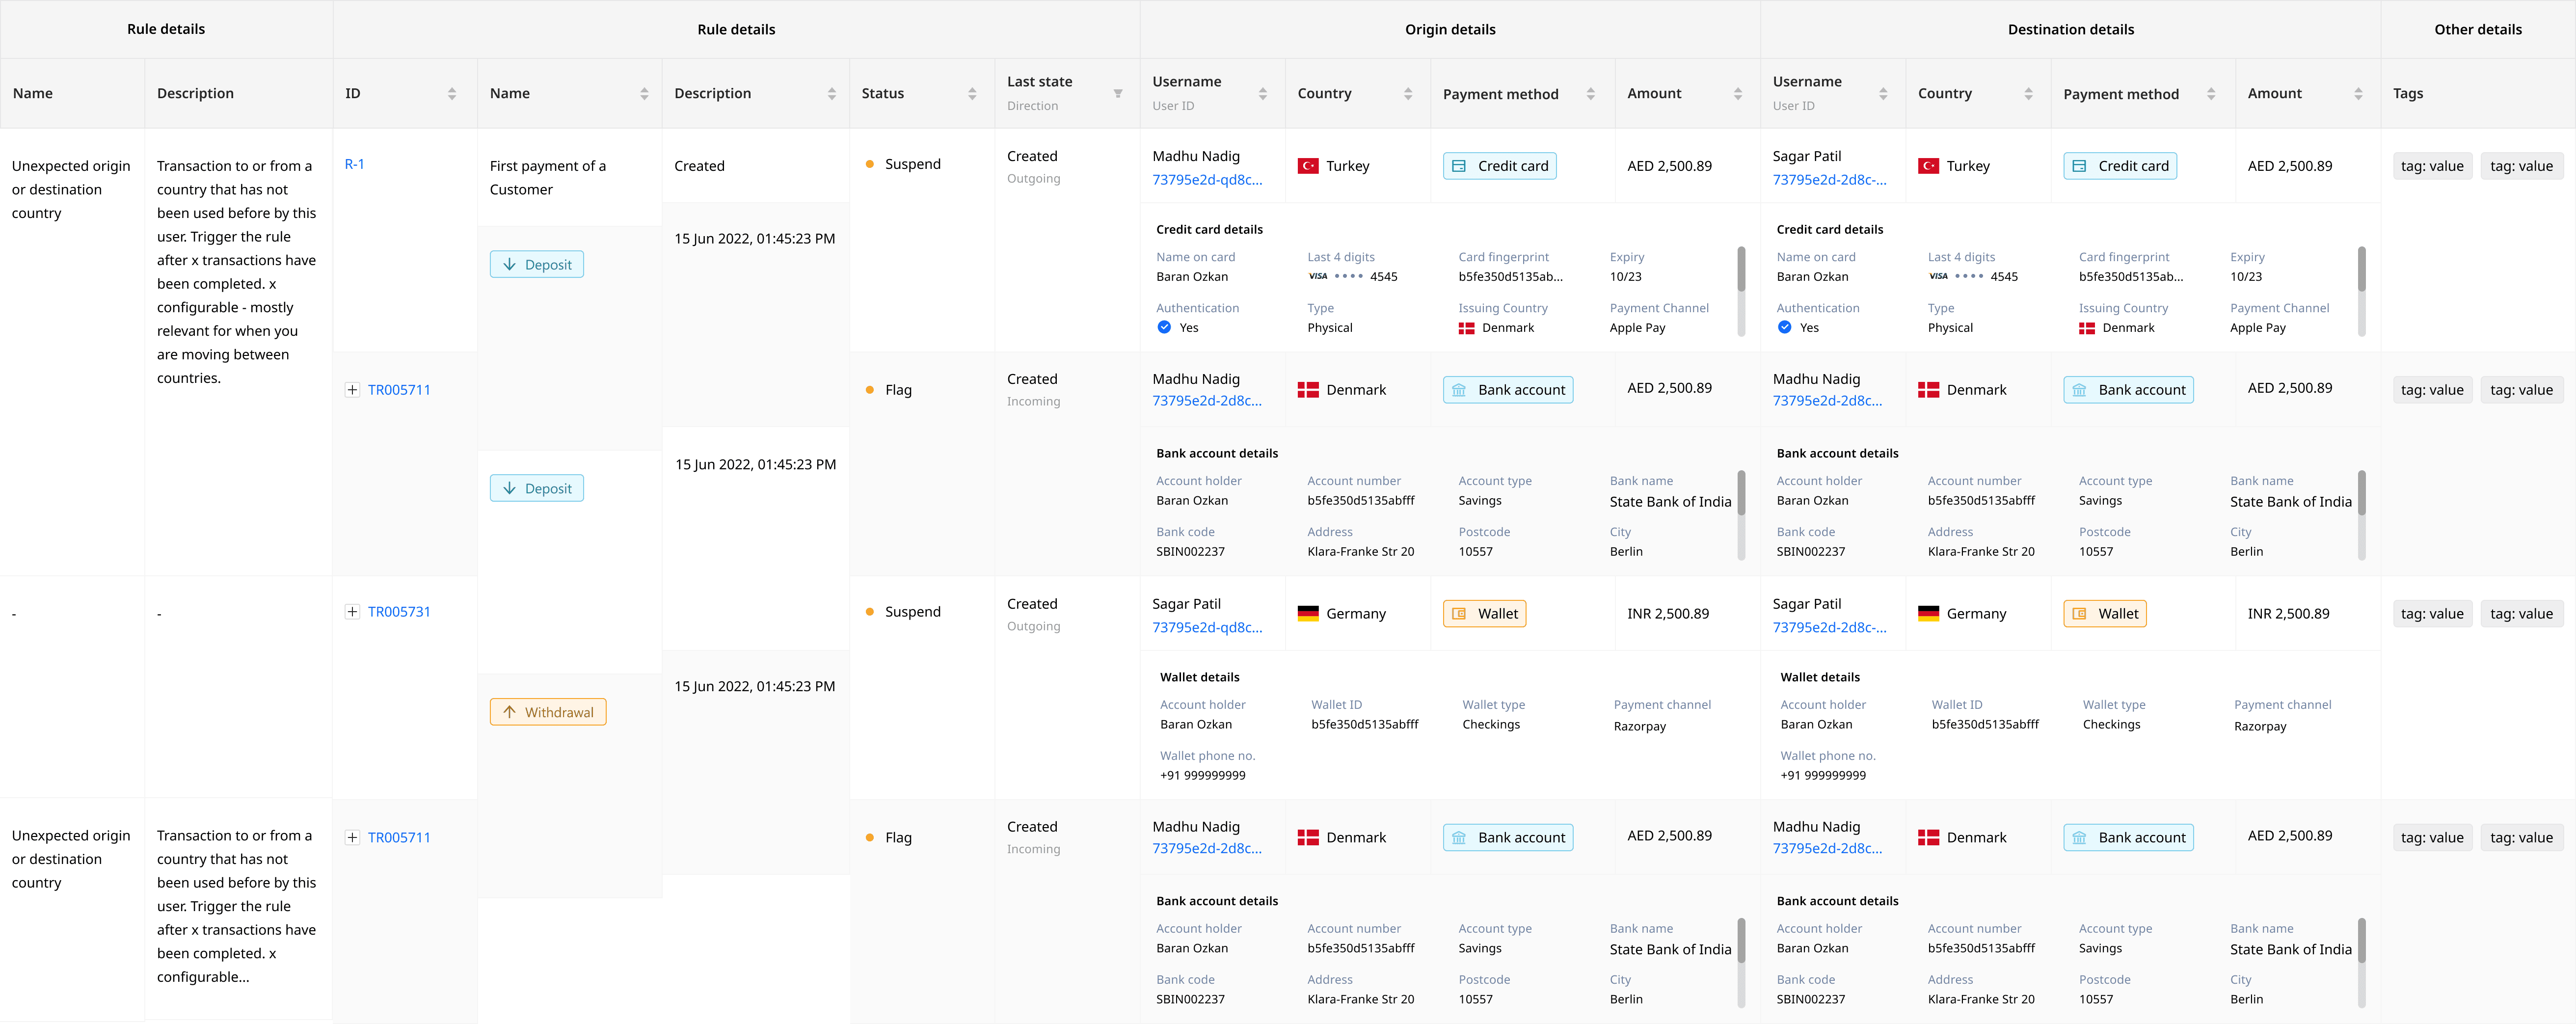The image size is (2576, 1024).
Task: Click destination Bank account badge for Denmark
Action: pos(2128,390)
